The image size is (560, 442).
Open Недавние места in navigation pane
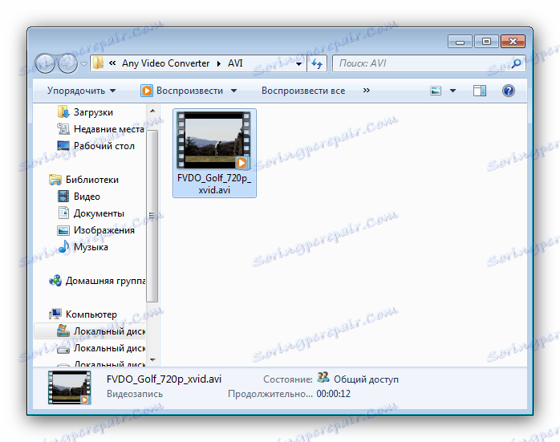[109, 129]
